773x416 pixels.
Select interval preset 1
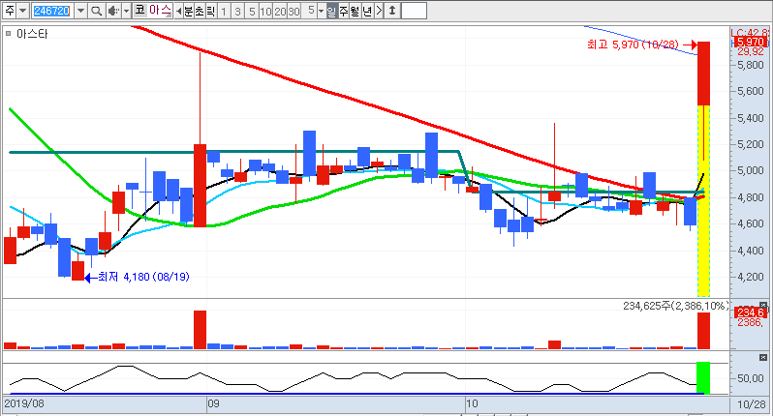point(224,11)
